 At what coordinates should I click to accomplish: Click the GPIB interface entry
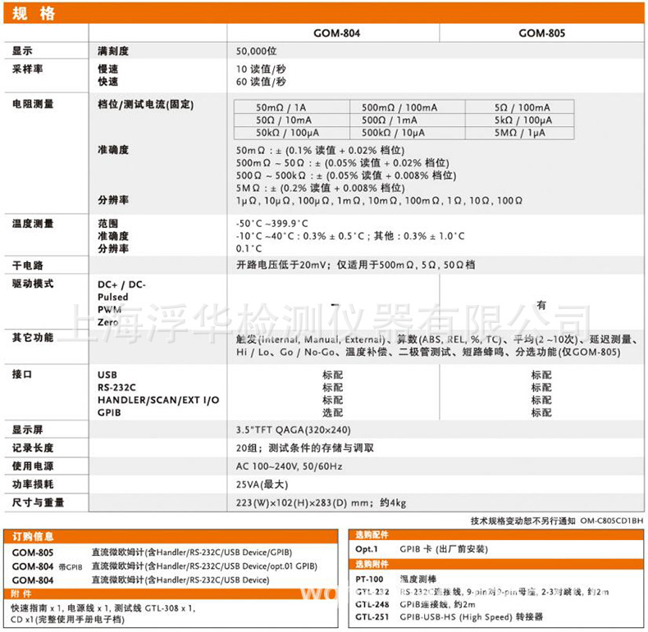pyautogui.click(x=109, y=412)
